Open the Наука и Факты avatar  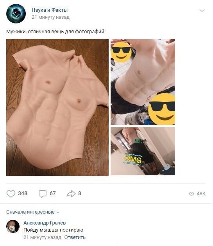[x=16, y=14]
